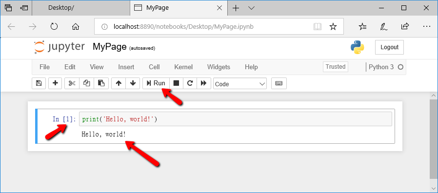Add page to favorites star icon

tap(333, 26)
